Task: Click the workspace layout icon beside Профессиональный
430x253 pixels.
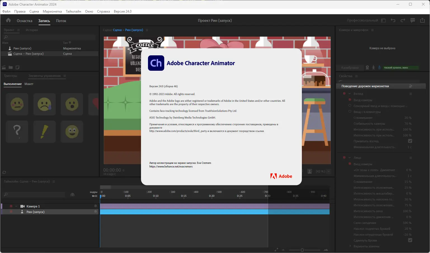Action: [x=383, y=20]
